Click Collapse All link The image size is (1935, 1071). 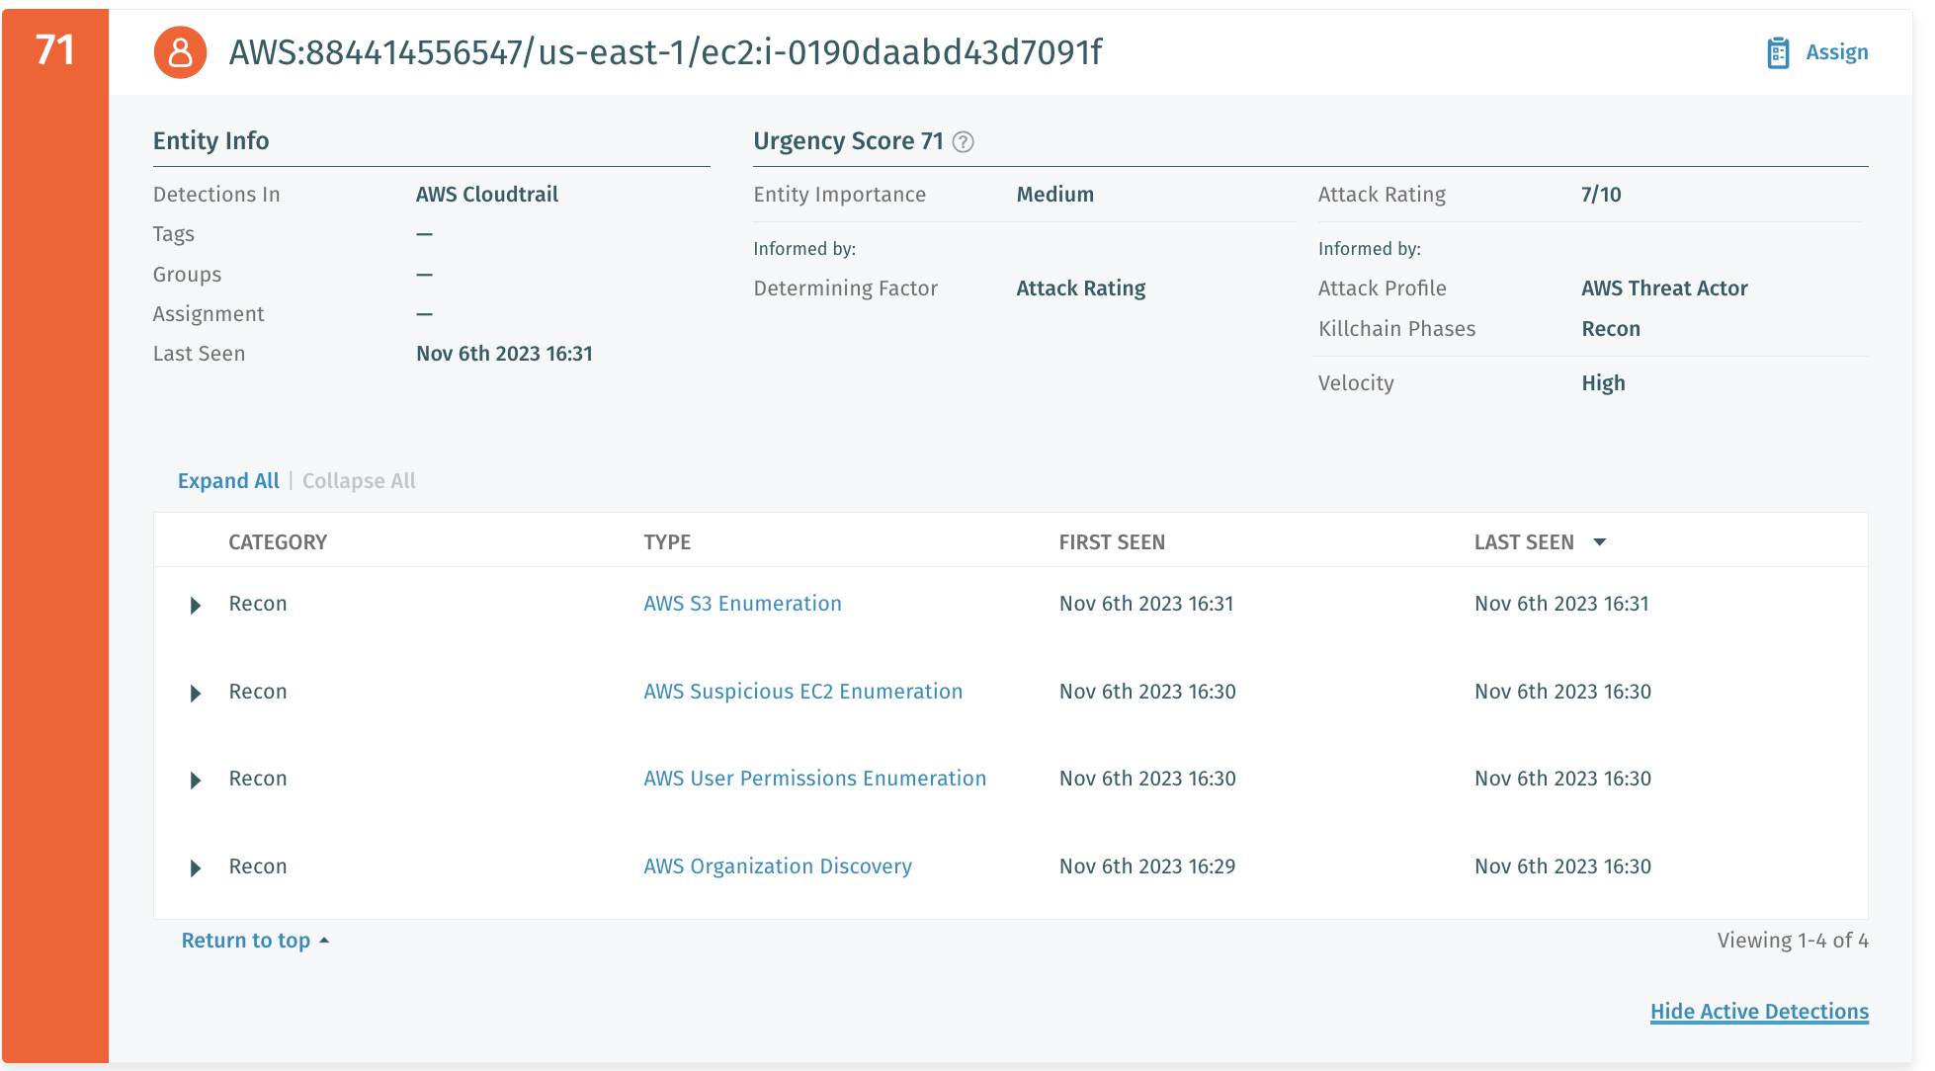click(359, 481)
